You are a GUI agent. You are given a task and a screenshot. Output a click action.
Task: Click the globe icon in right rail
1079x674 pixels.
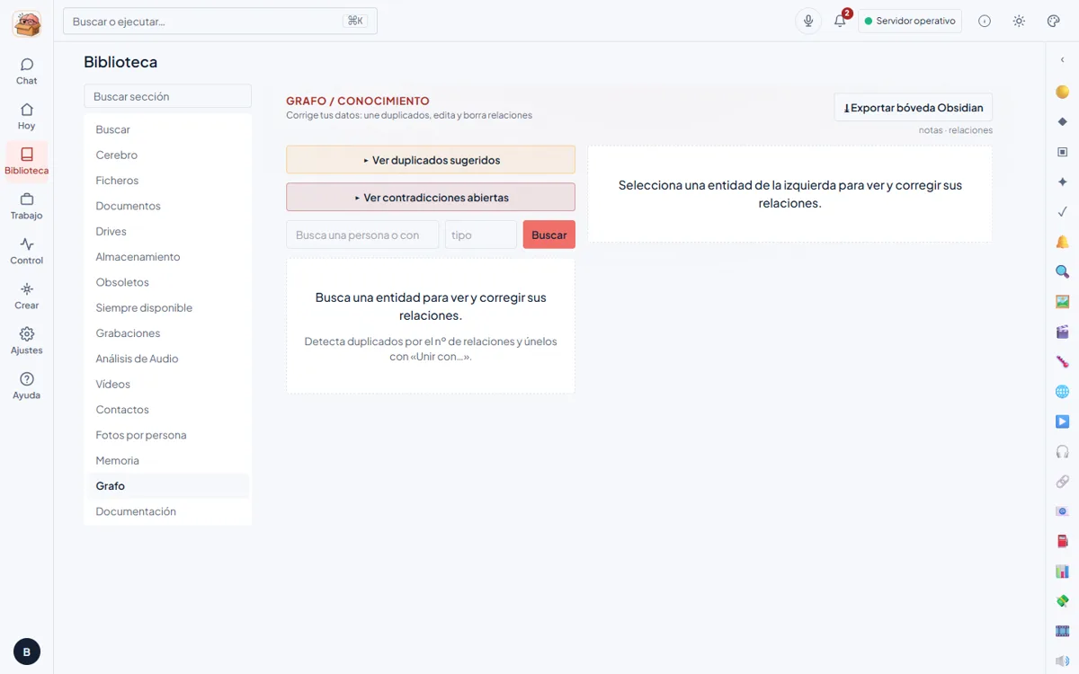[x=1063, y=392]
